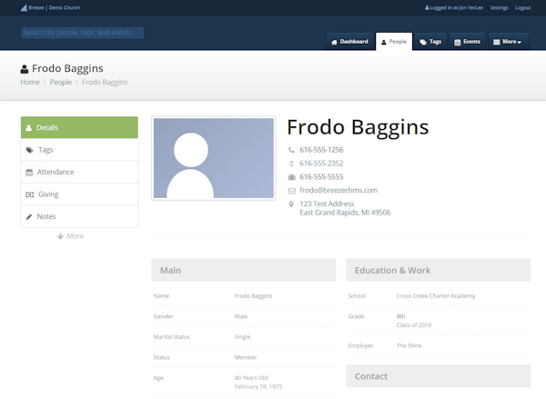The height and width of the screenshot is (399, 546).
Task: Click the Education & Work section header
Action: (438, 270)
